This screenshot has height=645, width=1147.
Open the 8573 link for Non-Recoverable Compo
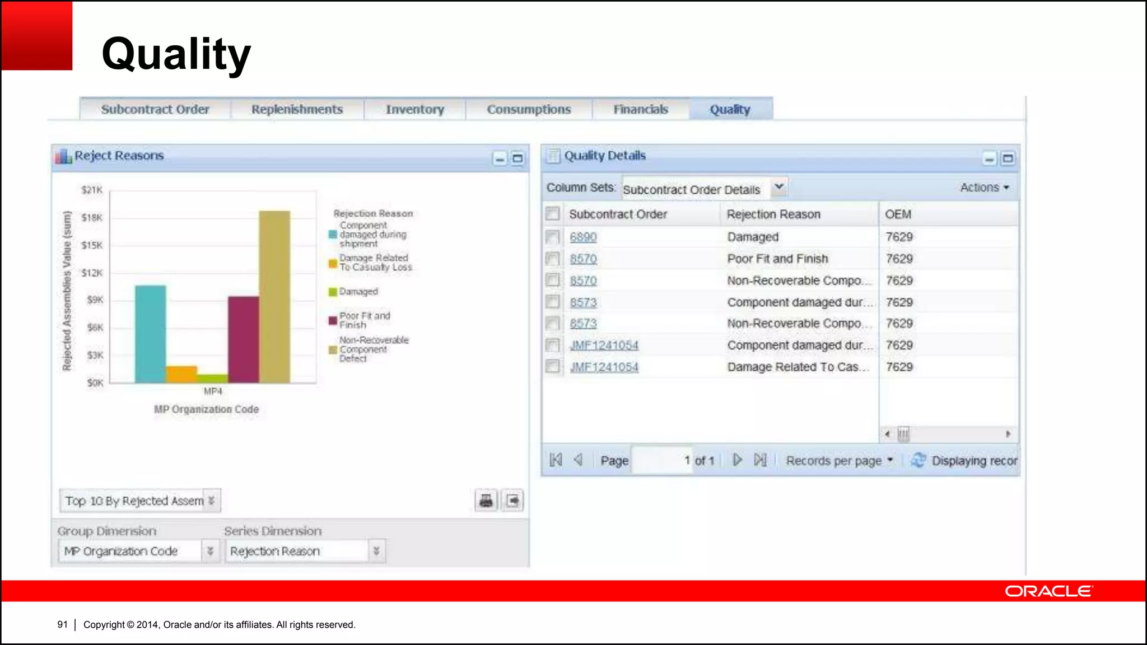[583, 324]
